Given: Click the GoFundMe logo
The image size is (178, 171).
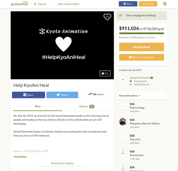Looking at the screenshot, I should pyautogui.click(x=20, y=4).
